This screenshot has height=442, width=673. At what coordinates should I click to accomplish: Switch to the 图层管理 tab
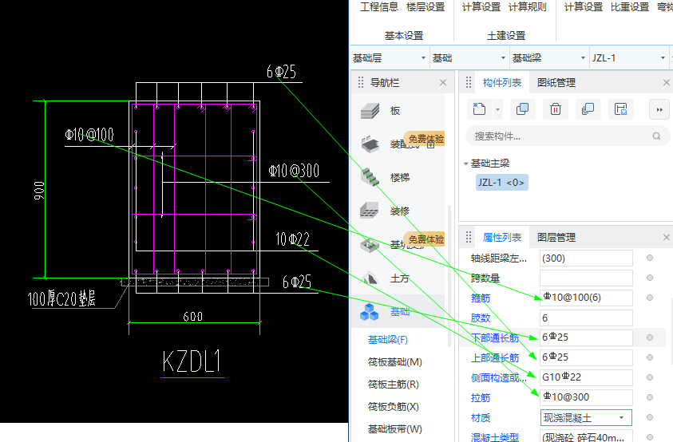(556, 237)
